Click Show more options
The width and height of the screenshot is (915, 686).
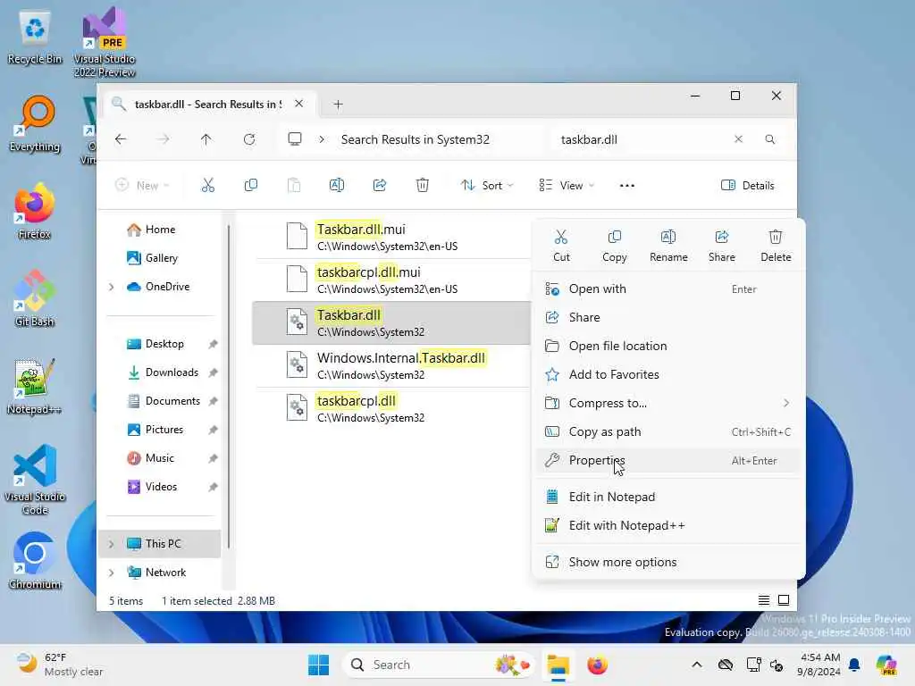click(x=668, y=563)
